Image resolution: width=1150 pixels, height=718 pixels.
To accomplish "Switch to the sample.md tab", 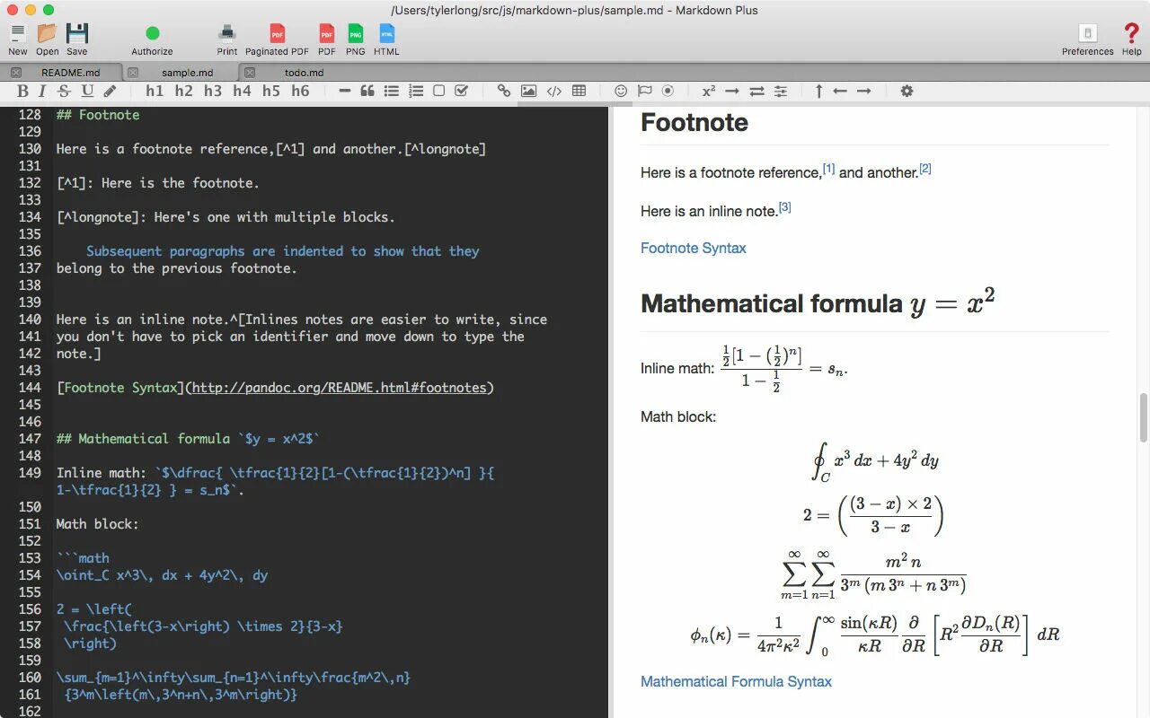I will point(187,72).
